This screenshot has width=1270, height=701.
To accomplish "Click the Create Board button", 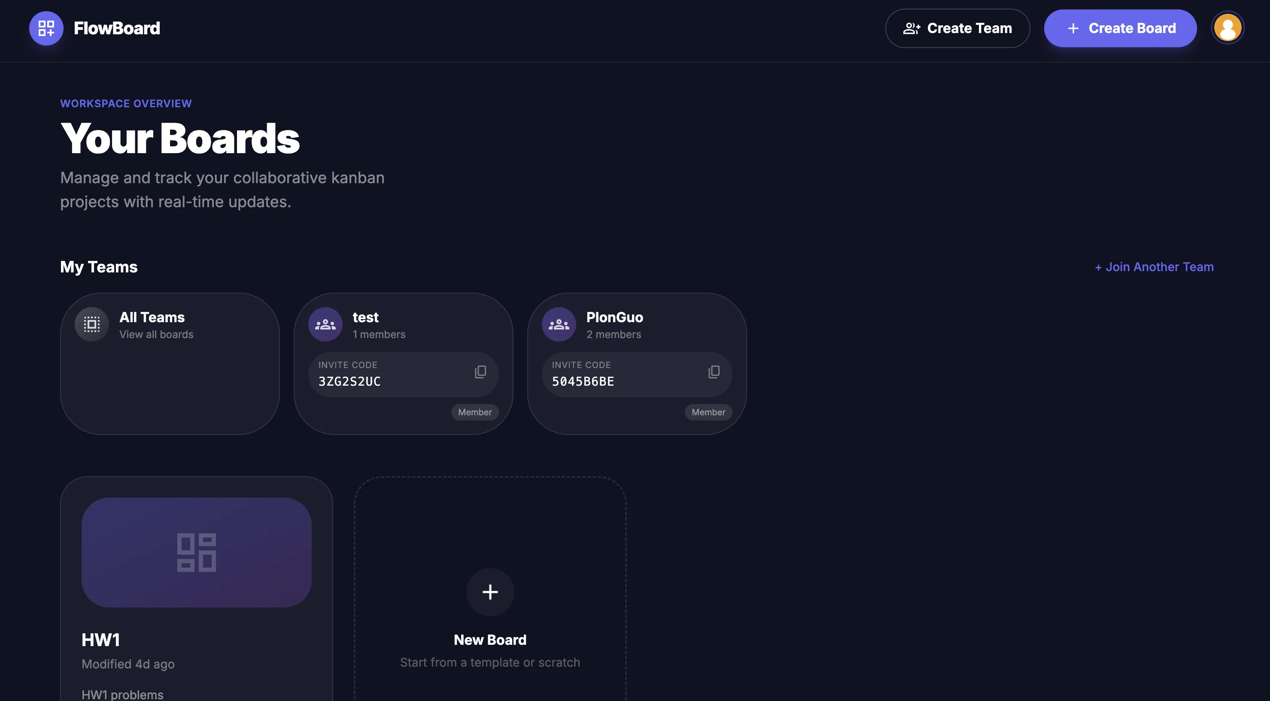I will tap(1120, 28).
